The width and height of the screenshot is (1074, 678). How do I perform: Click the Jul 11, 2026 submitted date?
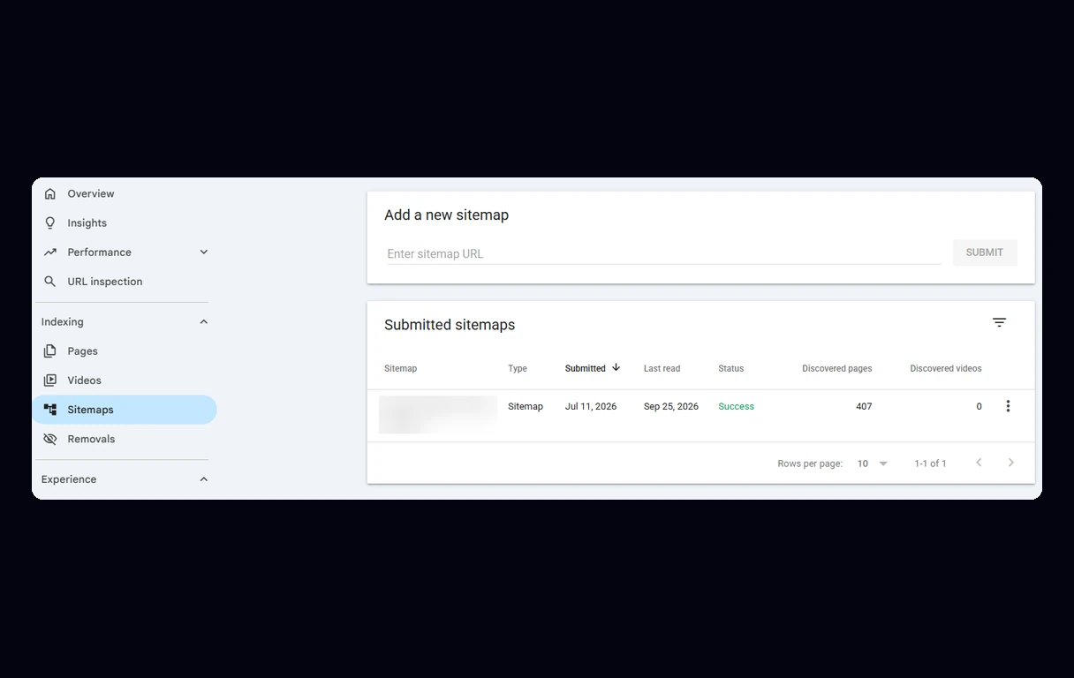click(x=591, y=406)
